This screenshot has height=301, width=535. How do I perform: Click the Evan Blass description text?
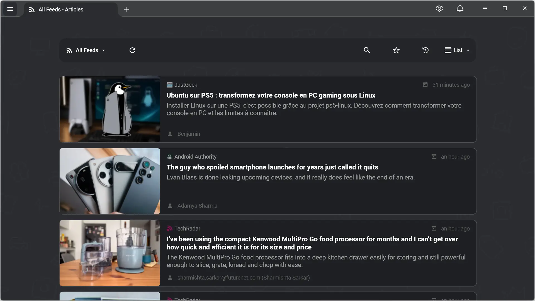[291, 177]
